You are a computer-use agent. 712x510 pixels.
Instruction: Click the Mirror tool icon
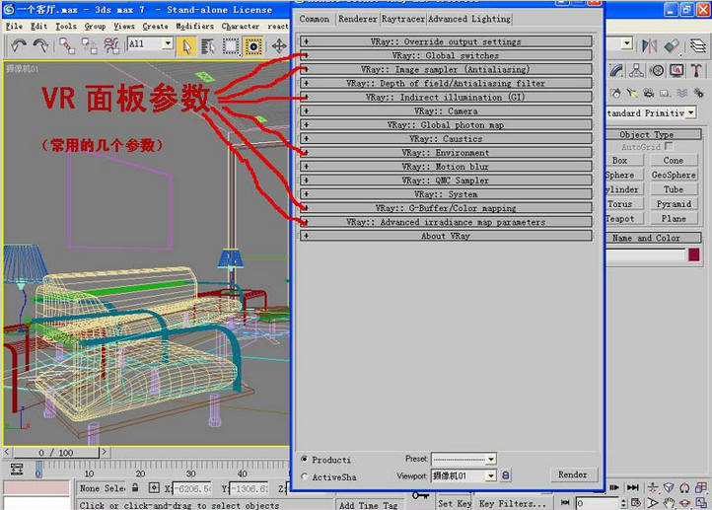(x=649, y=45)
